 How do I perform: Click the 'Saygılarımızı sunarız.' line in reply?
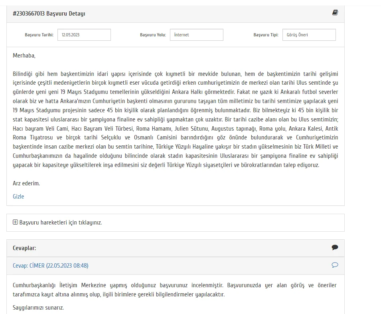pos(38,308)
